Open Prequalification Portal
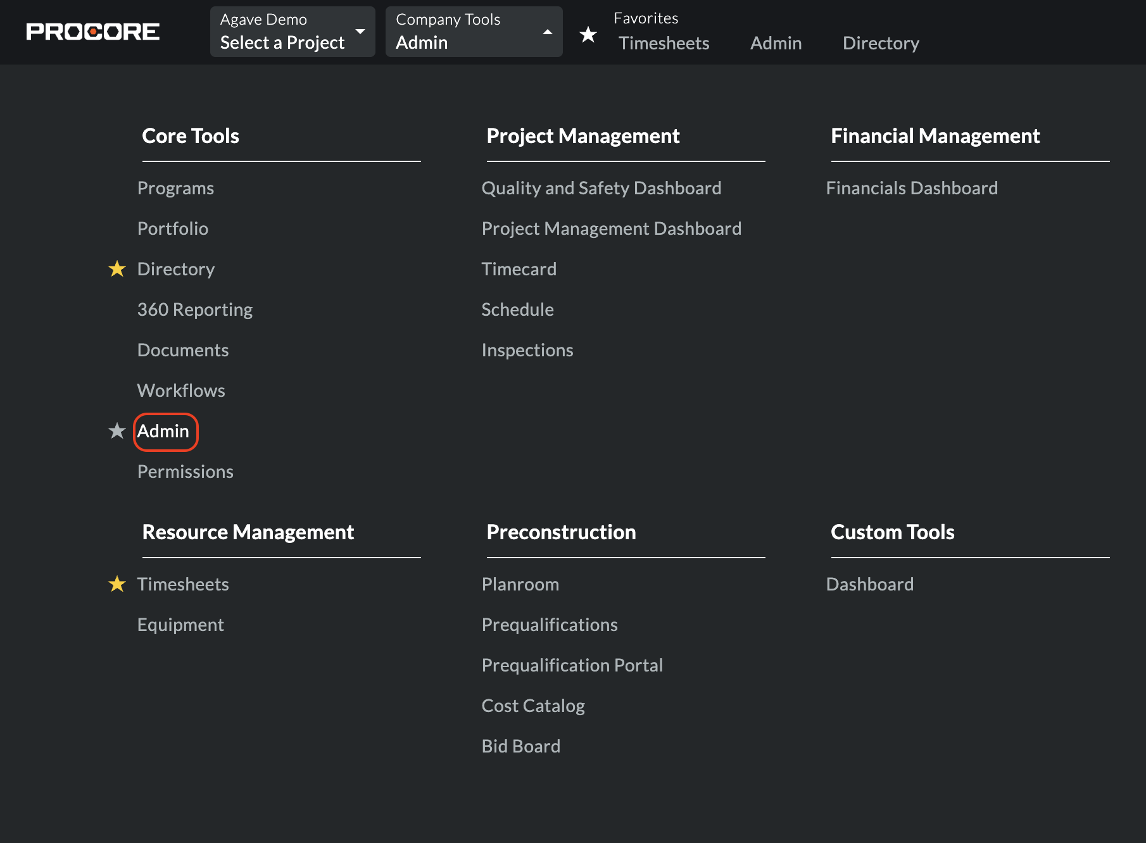Viewport: 1146px width, 843px height. [572, 665]
